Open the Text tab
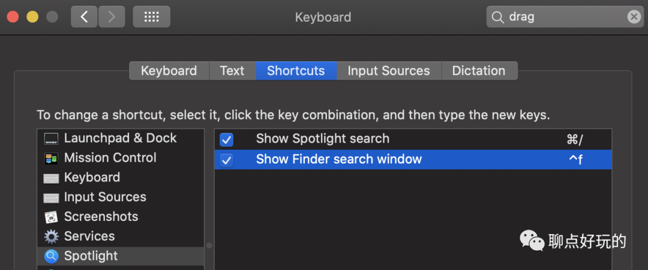Image resolution: width=648 pixels, height=270 pixels. pos(232,71)
